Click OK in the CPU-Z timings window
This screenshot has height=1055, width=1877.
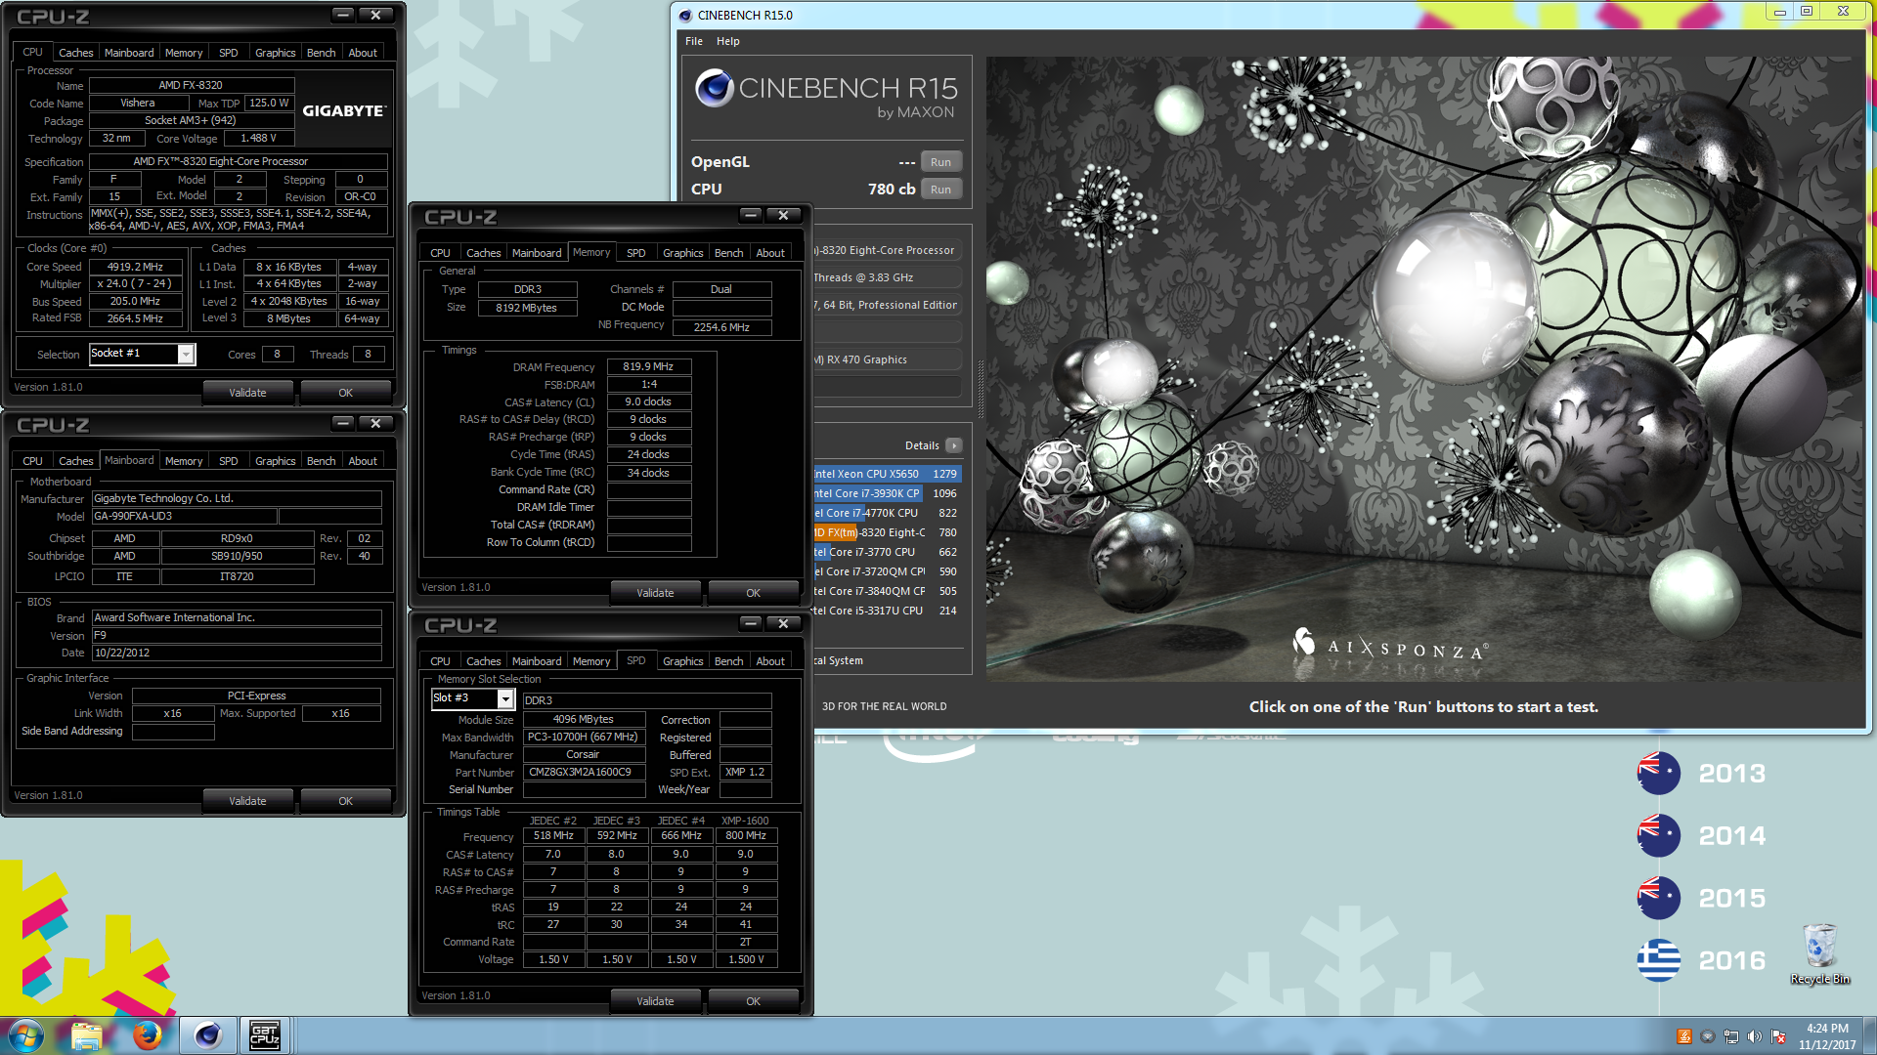coord(753,593)
